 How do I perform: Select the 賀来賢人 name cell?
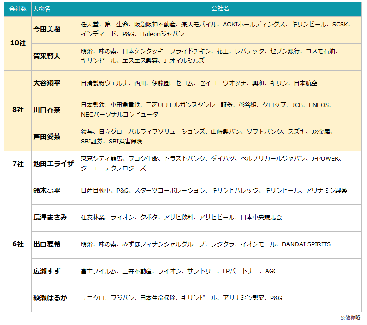tap(47, 56)
